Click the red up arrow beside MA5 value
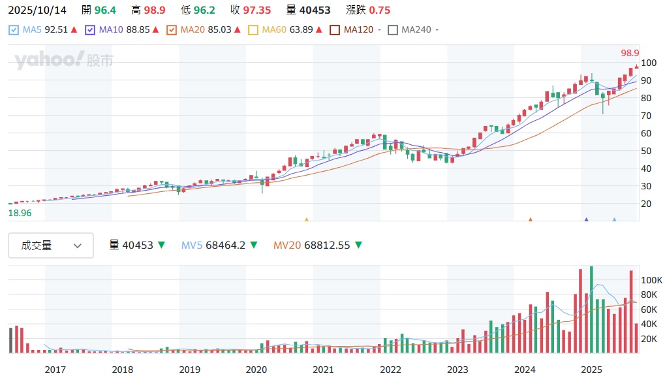Viewport: 665px width, 378px height. 74,30
